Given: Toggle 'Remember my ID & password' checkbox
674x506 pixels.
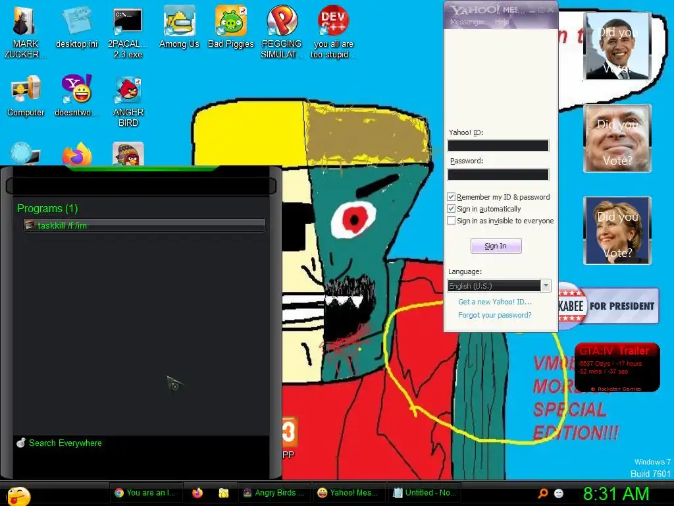Looking at the screenshot, I should (451, 196).
